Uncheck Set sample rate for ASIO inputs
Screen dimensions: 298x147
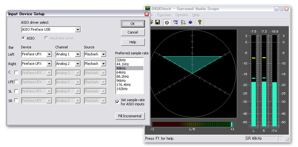coord(117,102)
